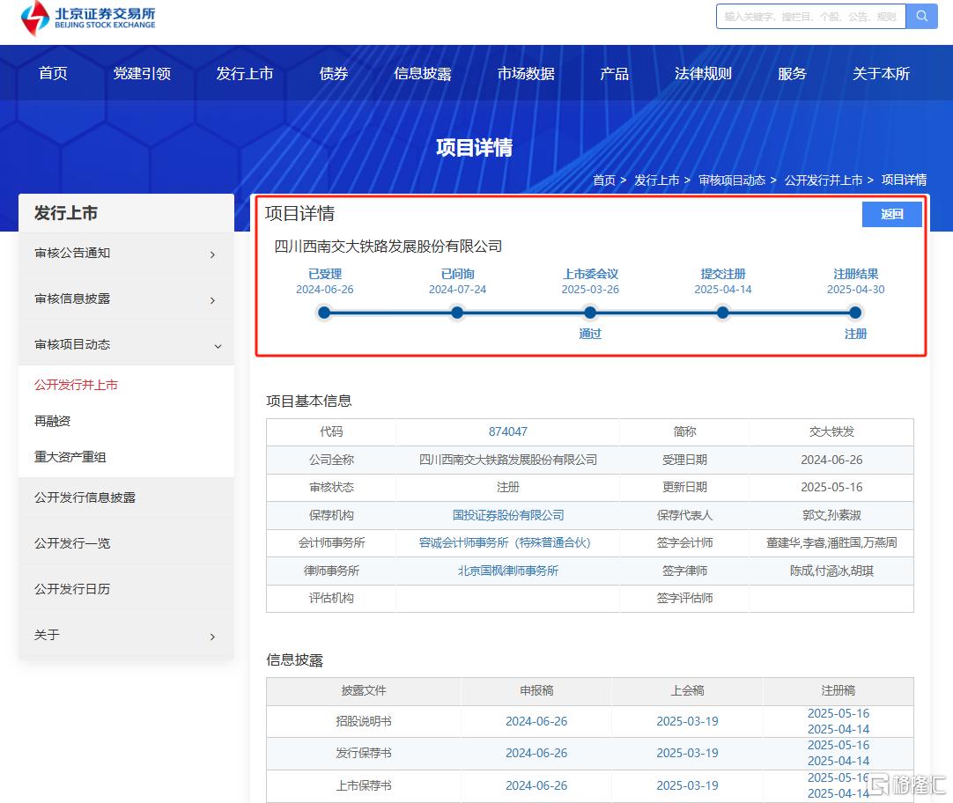This screenshot has width=953, height=803.
Task: Click the 通过 result link
Action: tap(590, 334)
